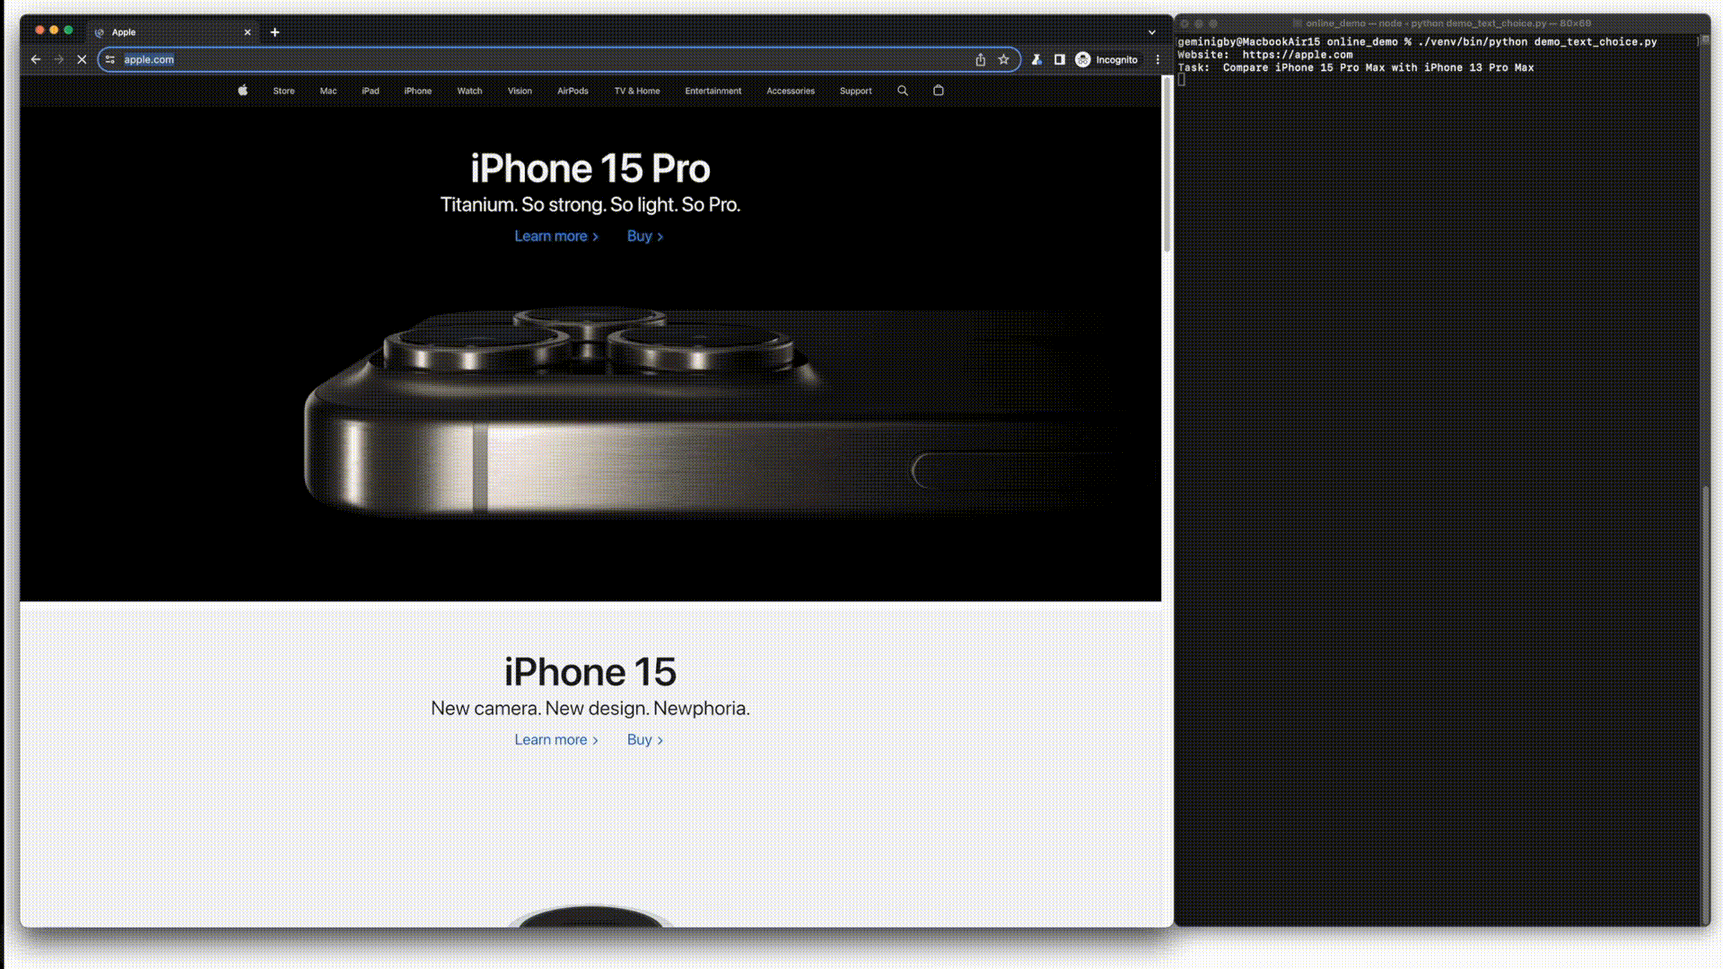Open the Mac menu item
This screenshot has height=969, width=1723.
328,91
